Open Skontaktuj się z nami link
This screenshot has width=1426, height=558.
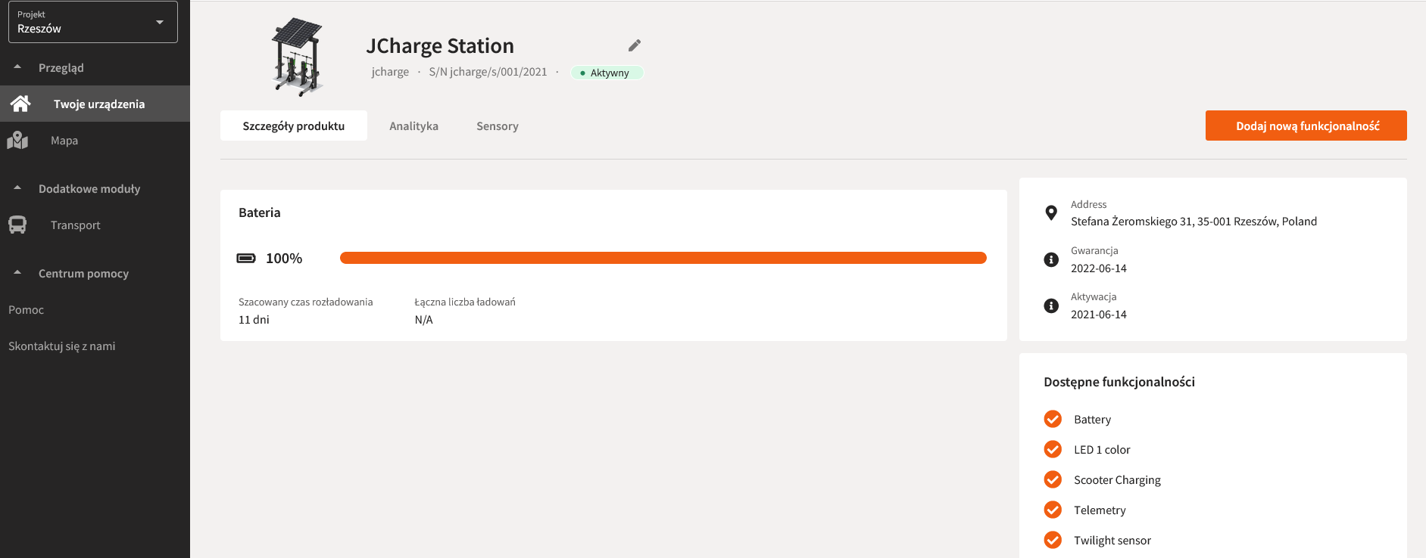pyautogui.click(x=62, y=346)
